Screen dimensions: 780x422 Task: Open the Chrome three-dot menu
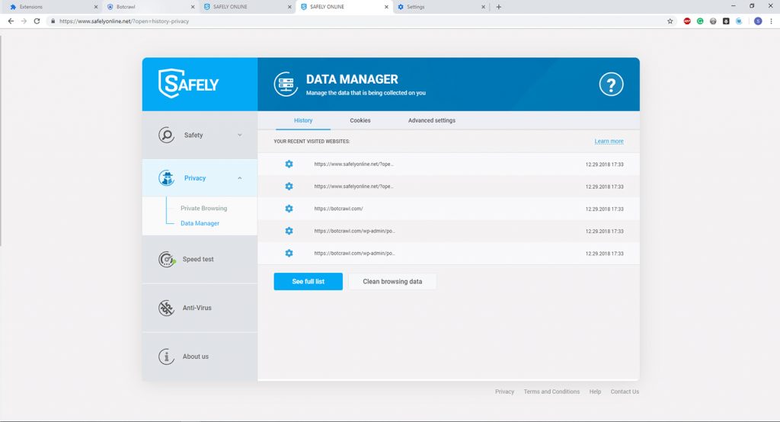[771, 21]
